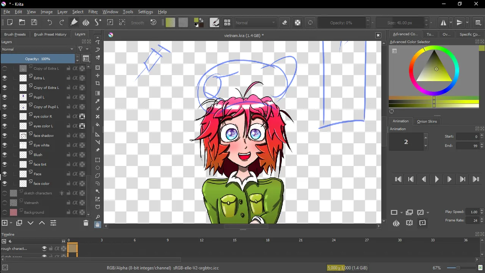Undo the last action

[x=50, y=22]
